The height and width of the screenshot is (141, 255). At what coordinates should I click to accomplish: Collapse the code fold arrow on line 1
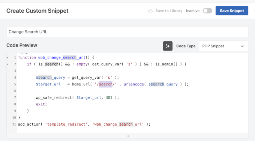pyautogui.click(x=7, y=58)
